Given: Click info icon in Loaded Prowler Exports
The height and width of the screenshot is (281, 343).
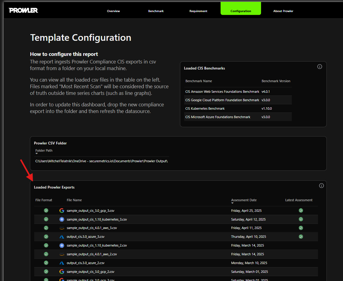Looking at the screenshot, I should 321,186.
